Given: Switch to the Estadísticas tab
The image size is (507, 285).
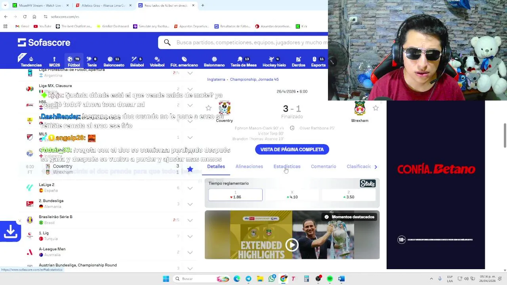Looking at the screenshot, I should pos(287,167).
